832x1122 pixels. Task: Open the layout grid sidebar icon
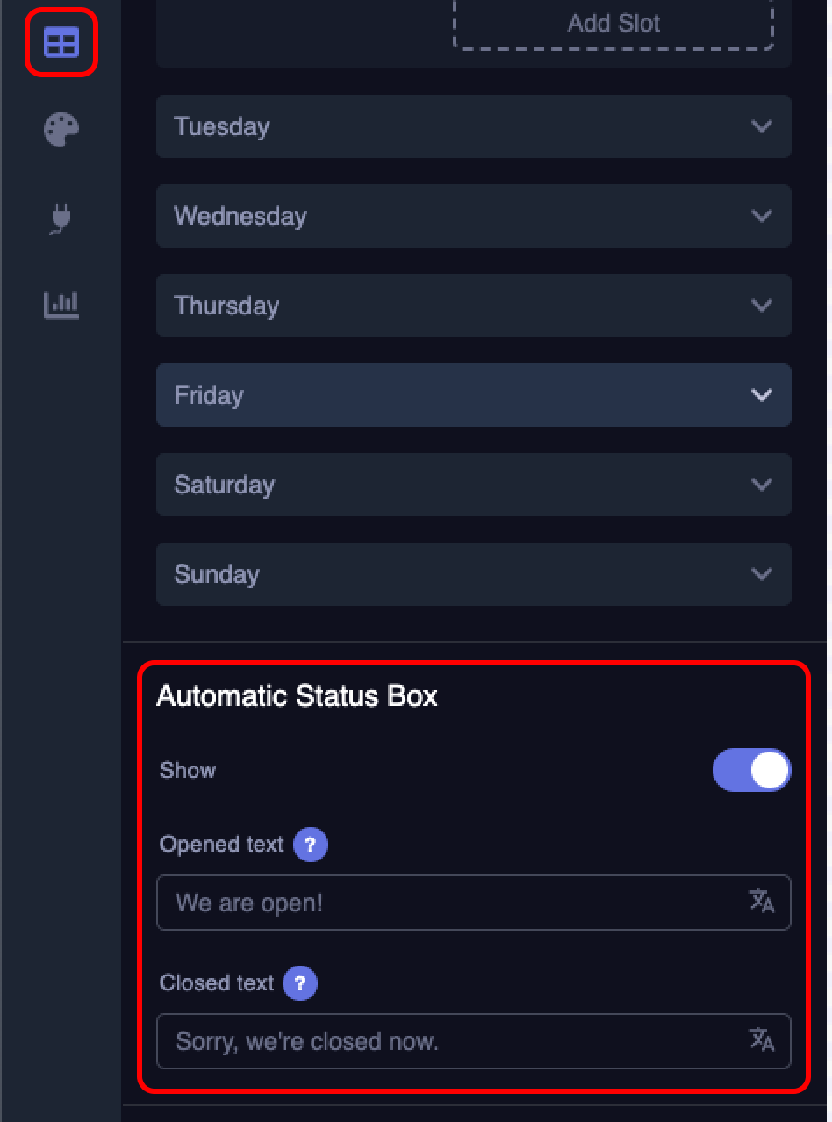tap(61, 42)
